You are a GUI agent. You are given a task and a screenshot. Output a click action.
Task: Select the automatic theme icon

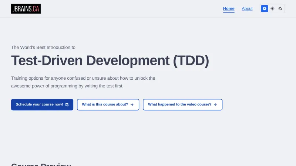point(265,8)
